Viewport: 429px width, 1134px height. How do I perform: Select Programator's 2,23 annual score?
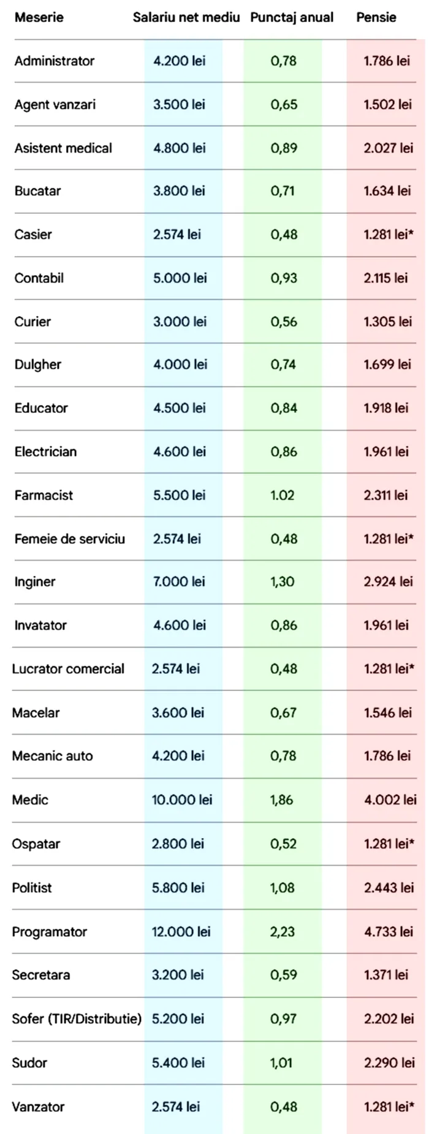283,931
